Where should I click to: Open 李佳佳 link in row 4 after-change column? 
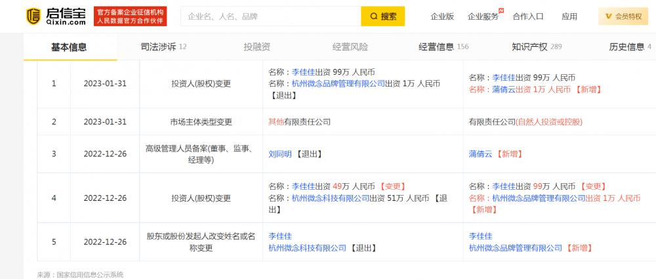(x=504, y=186)
